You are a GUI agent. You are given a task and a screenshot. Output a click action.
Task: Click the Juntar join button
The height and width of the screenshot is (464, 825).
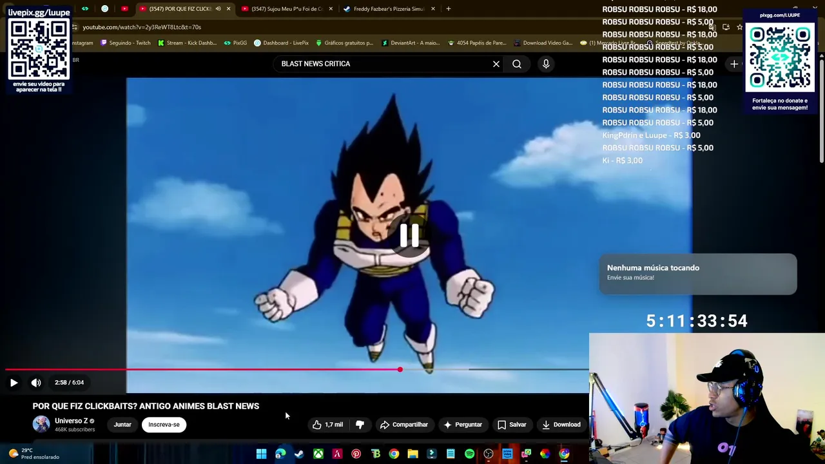pyautogui.click(x=122, y=425)
